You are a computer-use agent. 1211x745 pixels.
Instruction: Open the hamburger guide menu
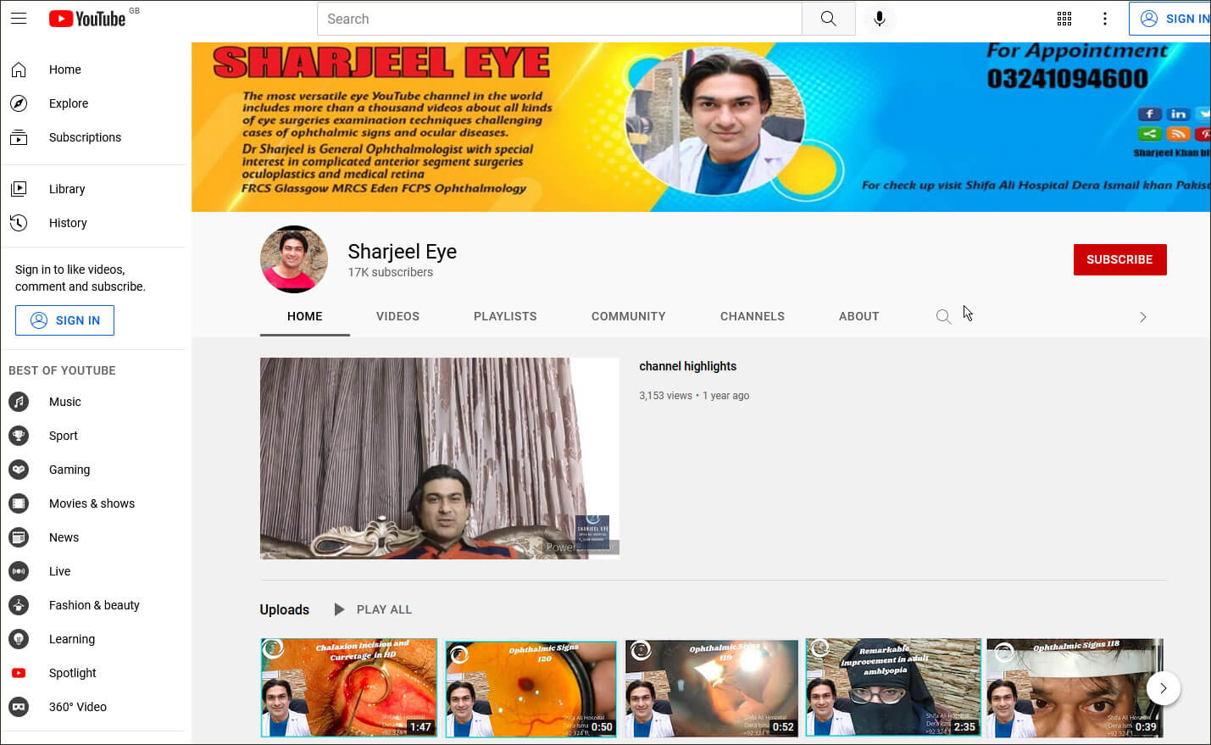coord(19,19)
